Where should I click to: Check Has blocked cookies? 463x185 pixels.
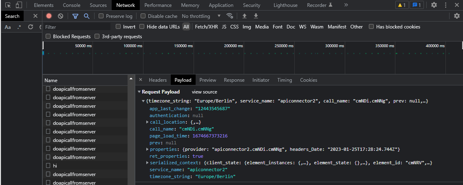(x=371, y=26)
